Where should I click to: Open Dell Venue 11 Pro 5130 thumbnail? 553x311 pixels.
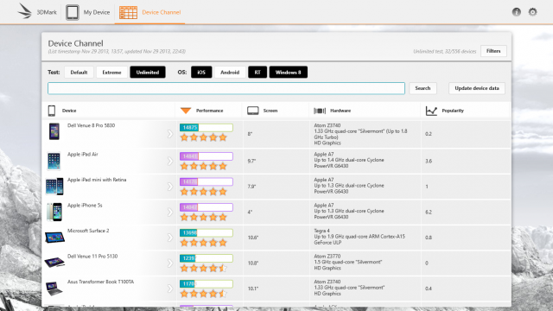tap(54, 263)
